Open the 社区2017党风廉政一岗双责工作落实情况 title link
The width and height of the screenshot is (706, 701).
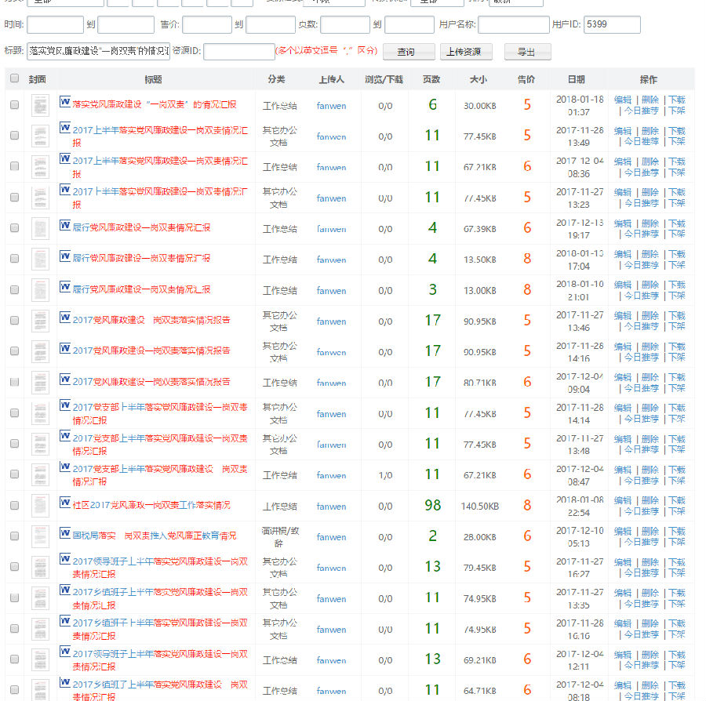pyautogui.click(x=151, y=506)
